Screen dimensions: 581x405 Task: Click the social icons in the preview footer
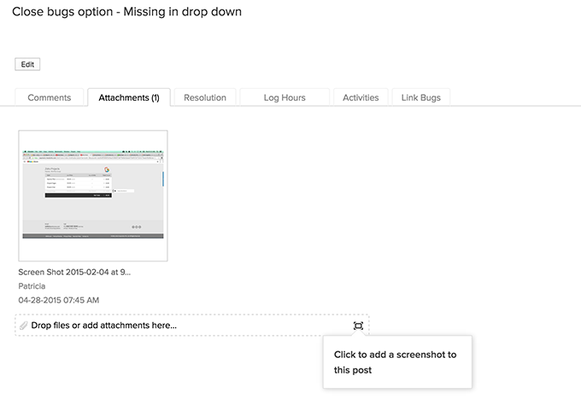[136, 226]
